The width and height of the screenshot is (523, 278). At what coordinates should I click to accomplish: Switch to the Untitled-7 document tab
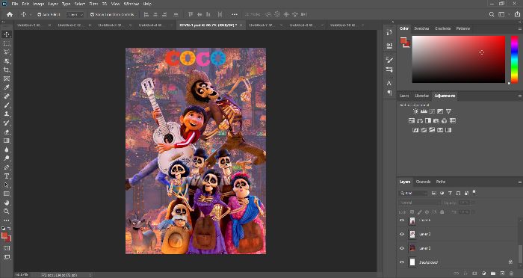[x=261, y=25]
